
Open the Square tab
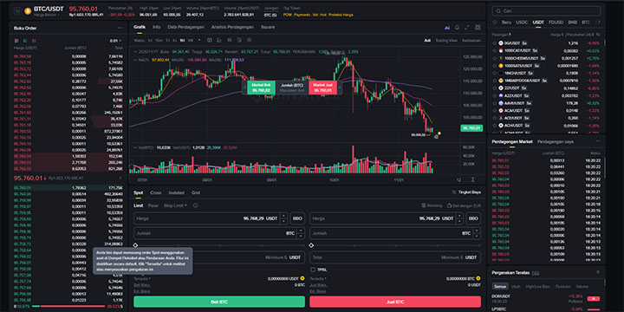[x=268, y=27]
